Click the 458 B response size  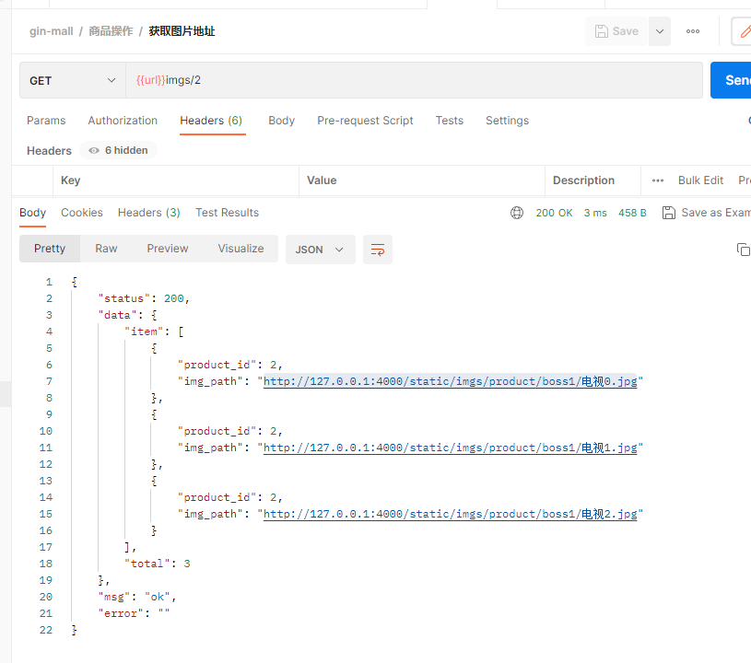point(632,213)
